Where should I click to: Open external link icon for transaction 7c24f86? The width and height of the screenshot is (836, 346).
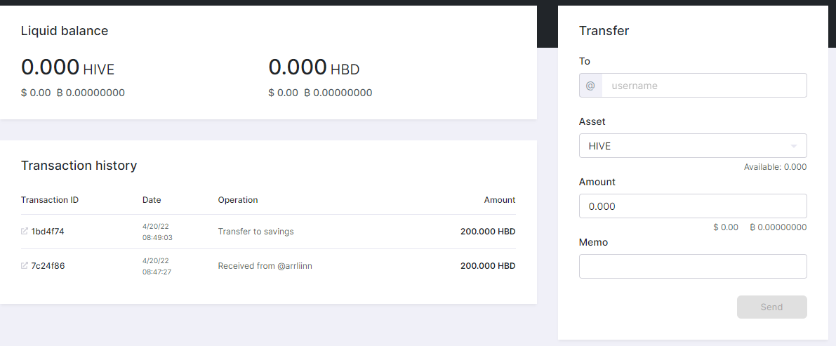point(24,265)
